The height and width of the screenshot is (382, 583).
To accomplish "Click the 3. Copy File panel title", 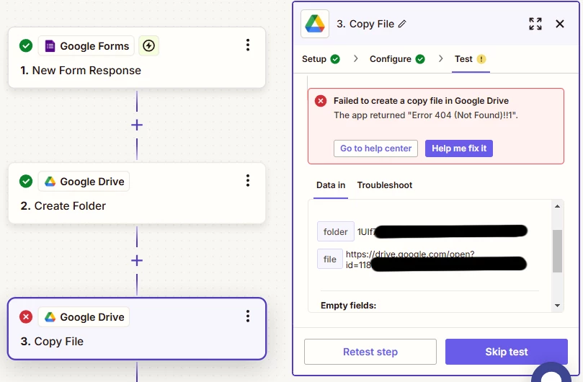I will click(x=365, y=25).
